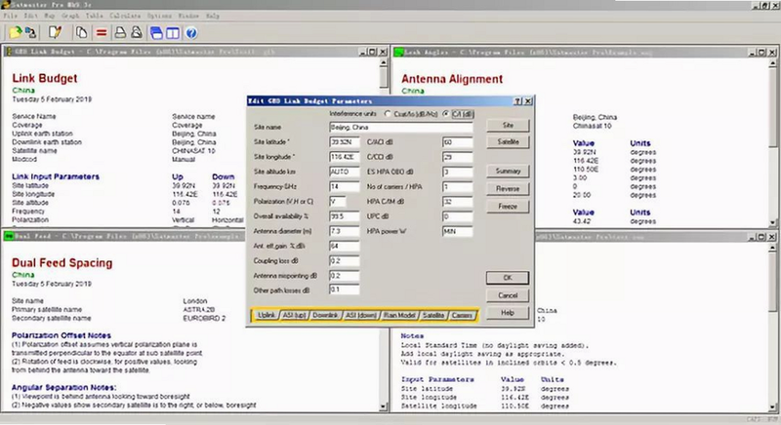Switch to the Satellite tab in dialog
The width and height of the screenshot is (781, 425).
tap(433, 315)
